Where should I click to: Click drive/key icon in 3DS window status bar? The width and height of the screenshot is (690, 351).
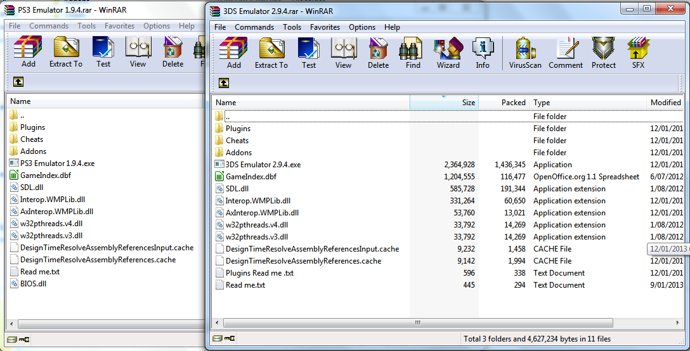click(223, 339)
